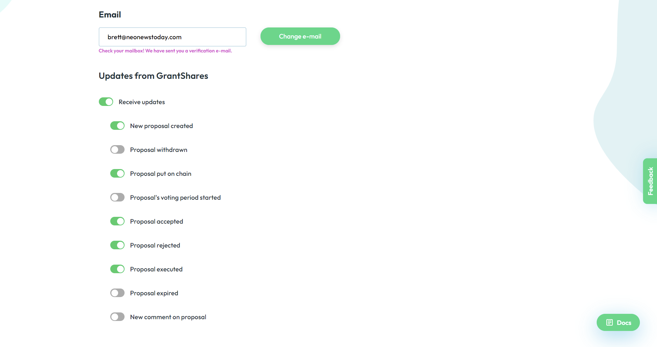The image size is (657, 347).
Task: Click the "New comment on proposal" label text
Action: [168, 317]
